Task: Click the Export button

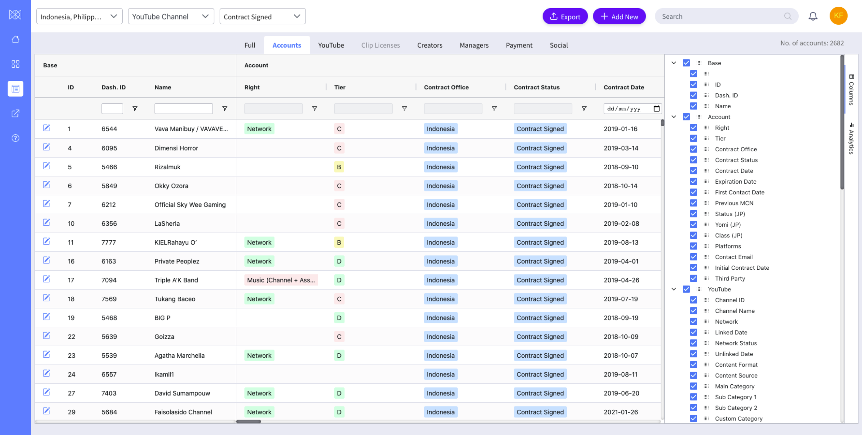Action: click(565, 16)
